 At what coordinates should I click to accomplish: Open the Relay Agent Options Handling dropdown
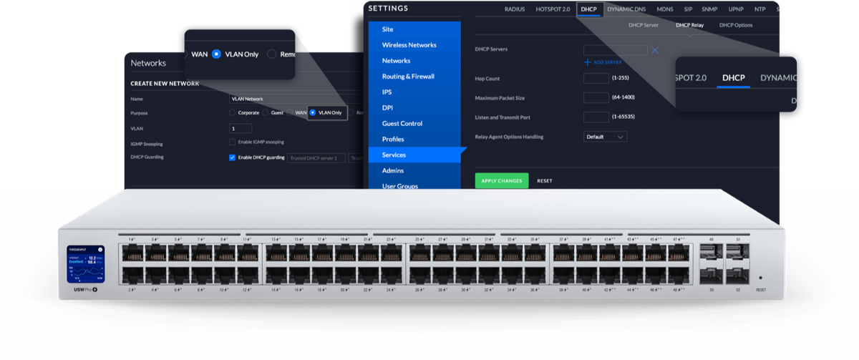(x=605, y=137)
